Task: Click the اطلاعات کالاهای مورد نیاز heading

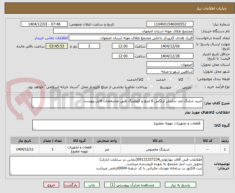Action: coord(207,112)
